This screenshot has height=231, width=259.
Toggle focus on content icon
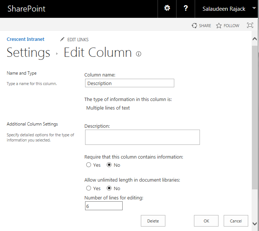tap(250, 25)
